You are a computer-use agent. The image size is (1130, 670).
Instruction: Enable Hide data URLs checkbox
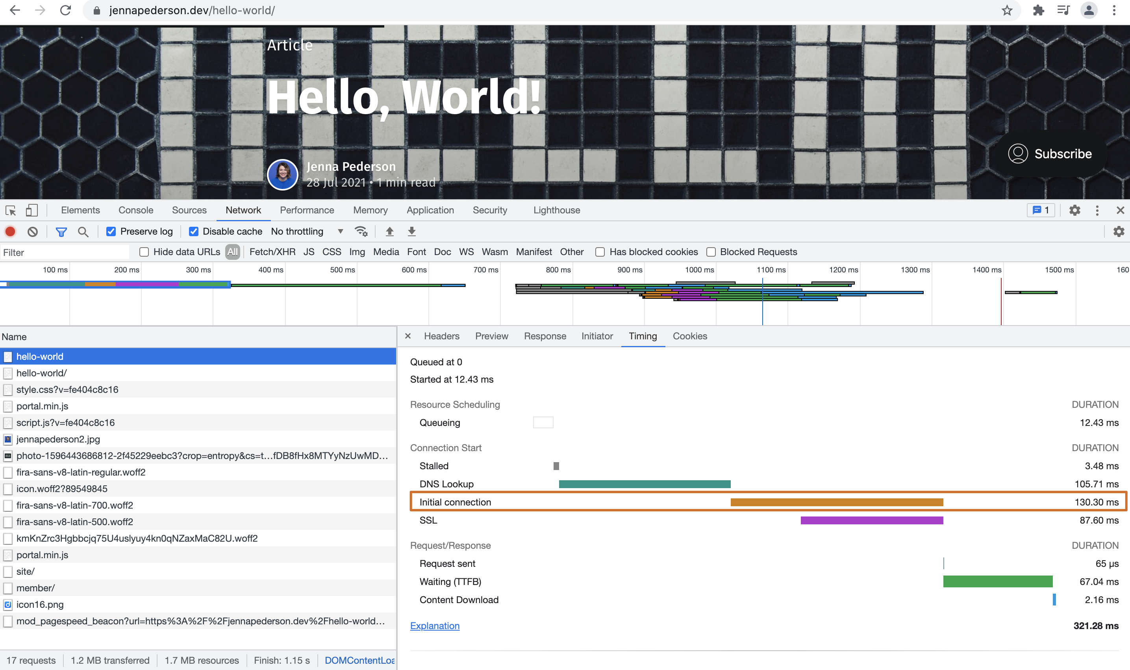pyautogui.click(x=144, y=252)
